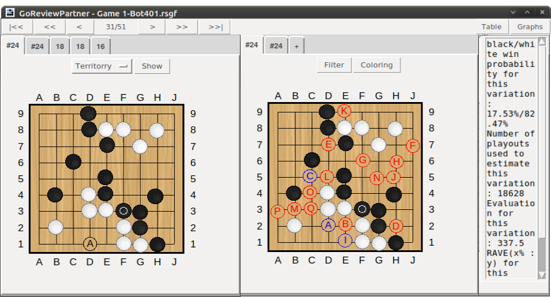Step back ten moves with << button

click(x=50, y=27)
